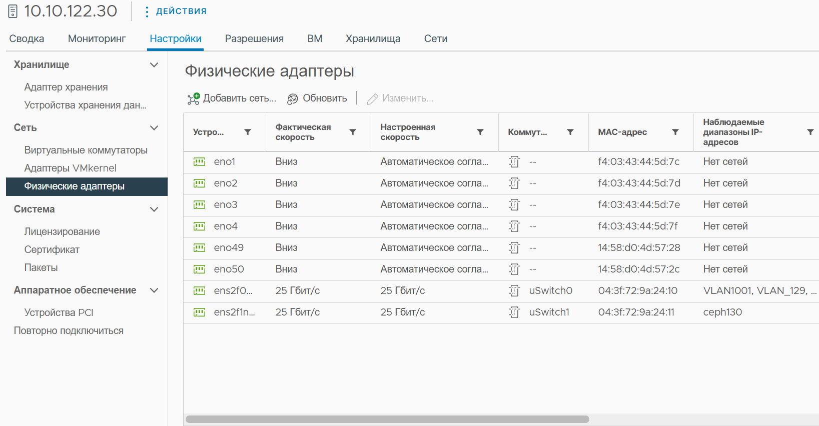
Task: Open the Действия actions menu
Action: 176,11
